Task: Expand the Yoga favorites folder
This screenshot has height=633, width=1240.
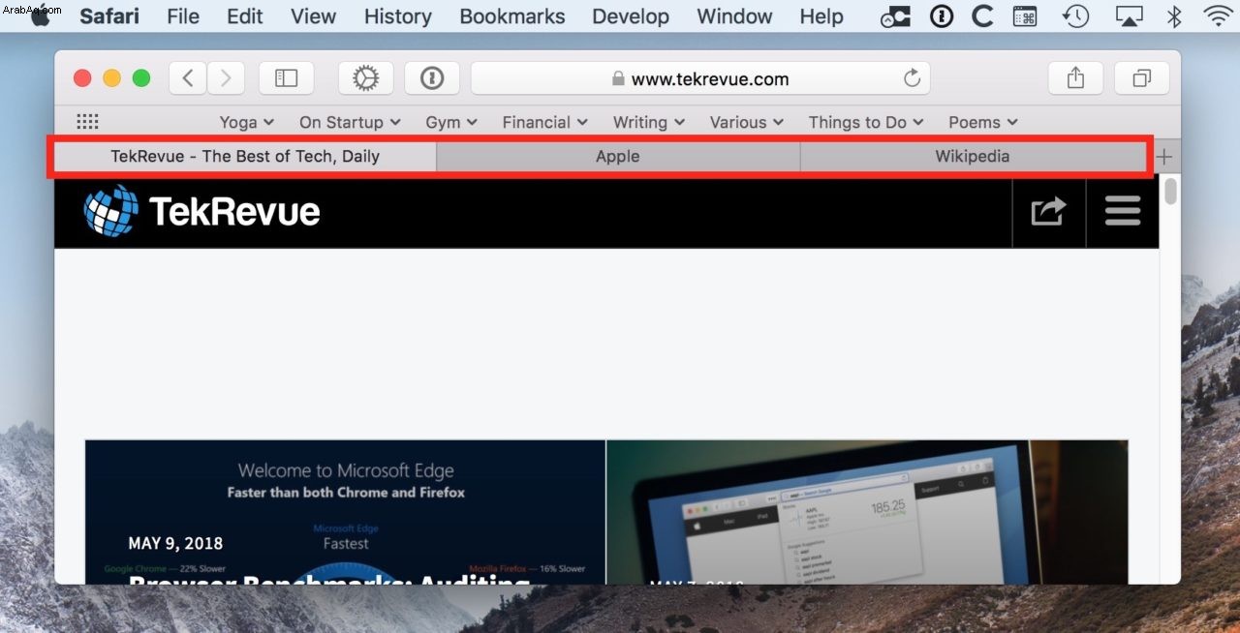Action: pos(247,122)
